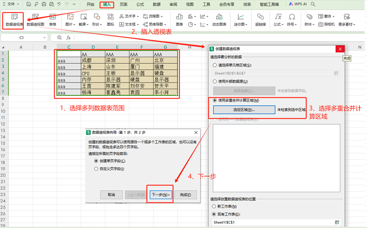Viewport: 367px width, 228px height.
Task: Insert a 文本框 text box
Action: (129, 24)
